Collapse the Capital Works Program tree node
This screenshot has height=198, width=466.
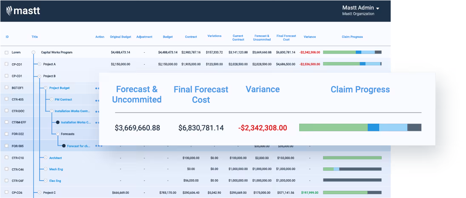[33, 52]
